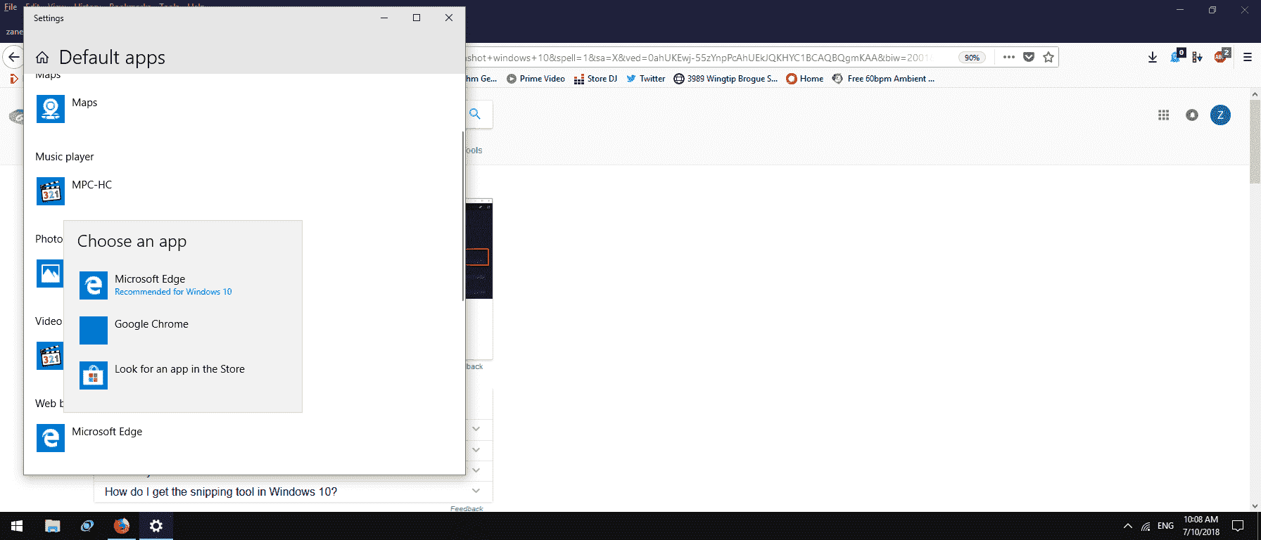Viewport: 1261px width, 540px height.
Task: Open the Firefox downloads arrow
Action: (1153, 57)
